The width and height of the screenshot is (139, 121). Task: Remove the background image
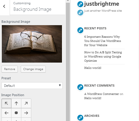click(10, 69)
